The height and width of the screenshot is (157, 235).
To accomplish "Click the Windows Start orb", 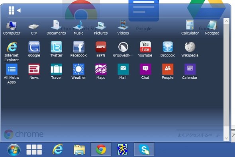I will (x=14, y=150).
